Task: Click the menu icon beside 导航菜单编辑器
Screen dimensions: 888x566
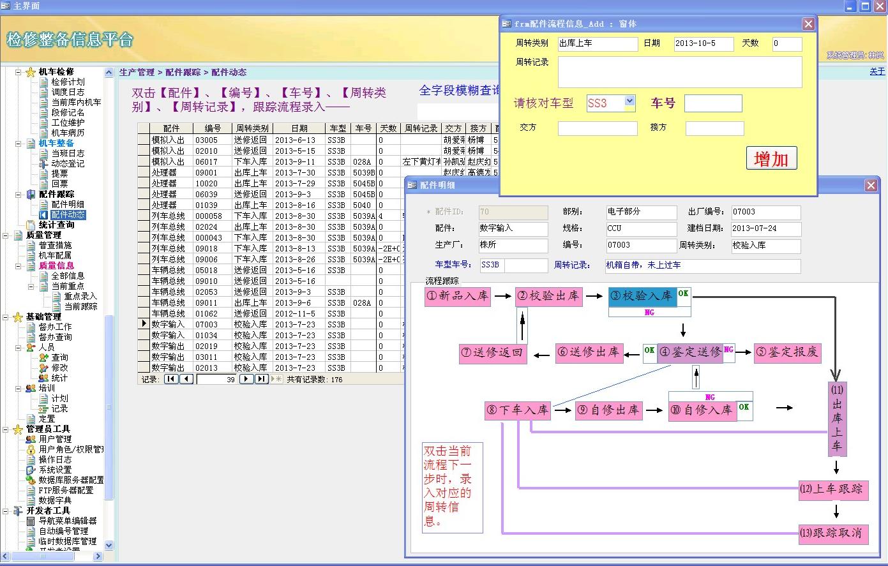Action: 31,521
